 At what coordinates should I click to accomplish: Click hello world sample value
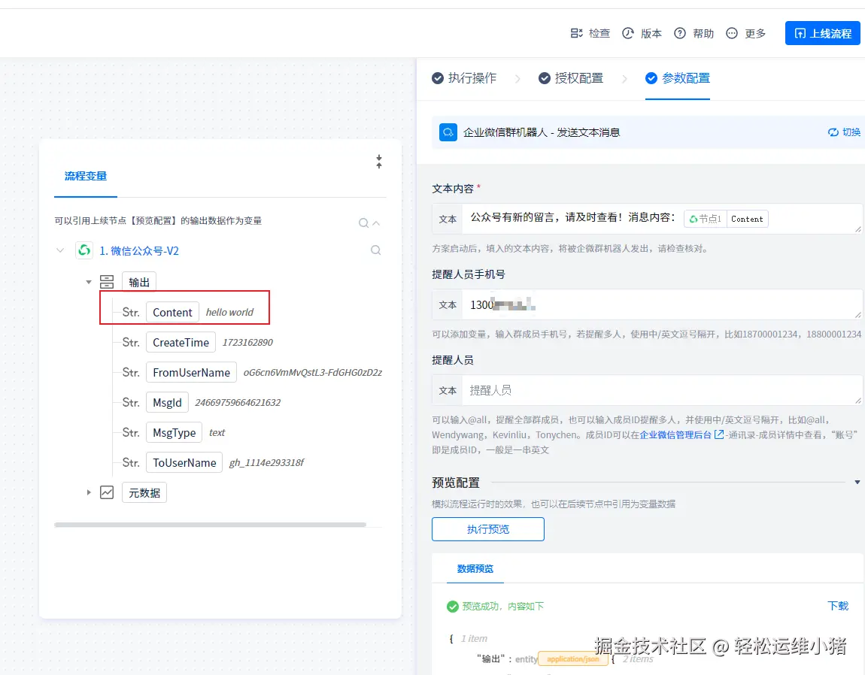[x=229, y=312]
